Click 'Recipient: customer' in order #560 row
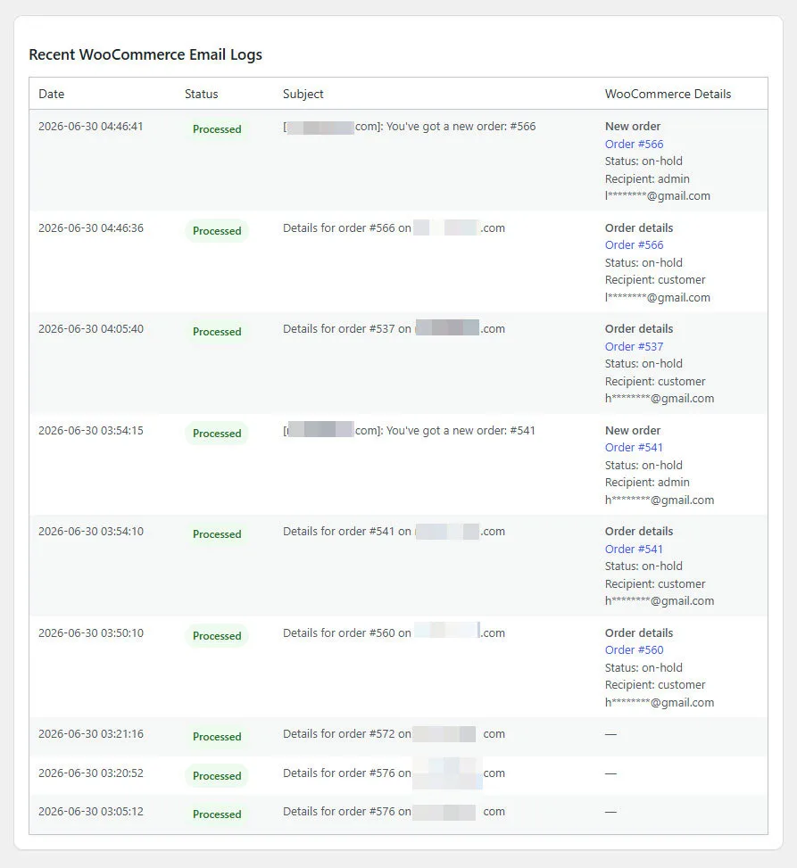This screenshot has width=797, height=868. point(655,685)
